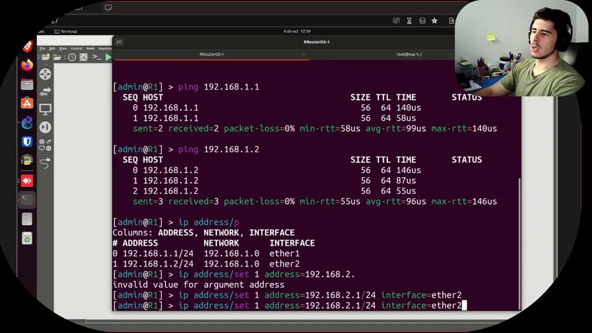Screen dimensions: 592x333
Task: Click the top red tag dock icon
Action: coord(27,46)
